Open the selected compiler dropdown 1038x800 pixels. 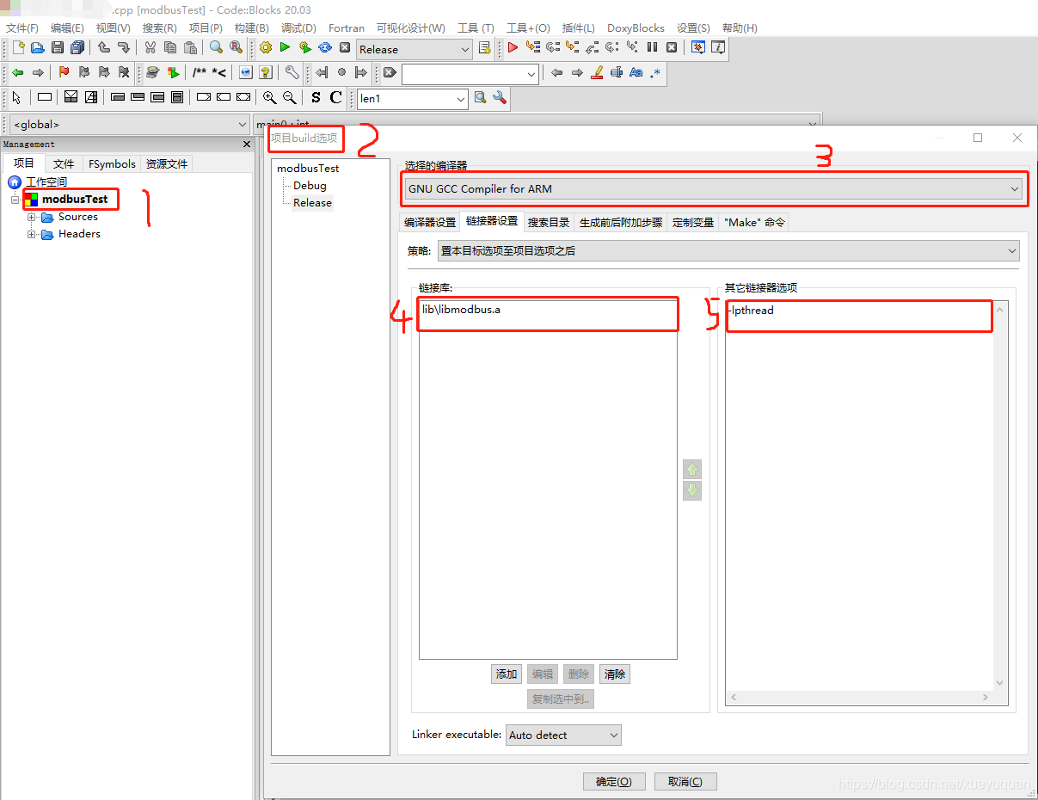click(x=715, y=188)
